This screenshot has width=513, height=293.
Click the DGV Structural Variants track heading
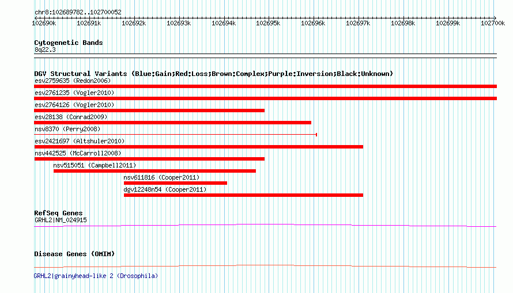213,74
